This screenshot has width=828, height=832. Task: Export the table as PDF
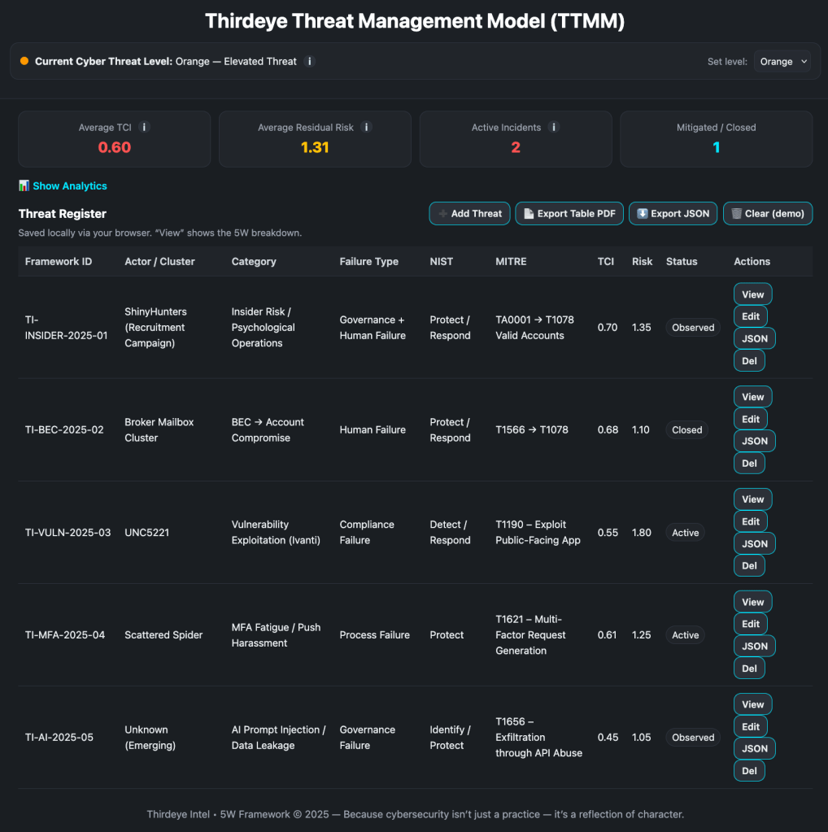569,213
